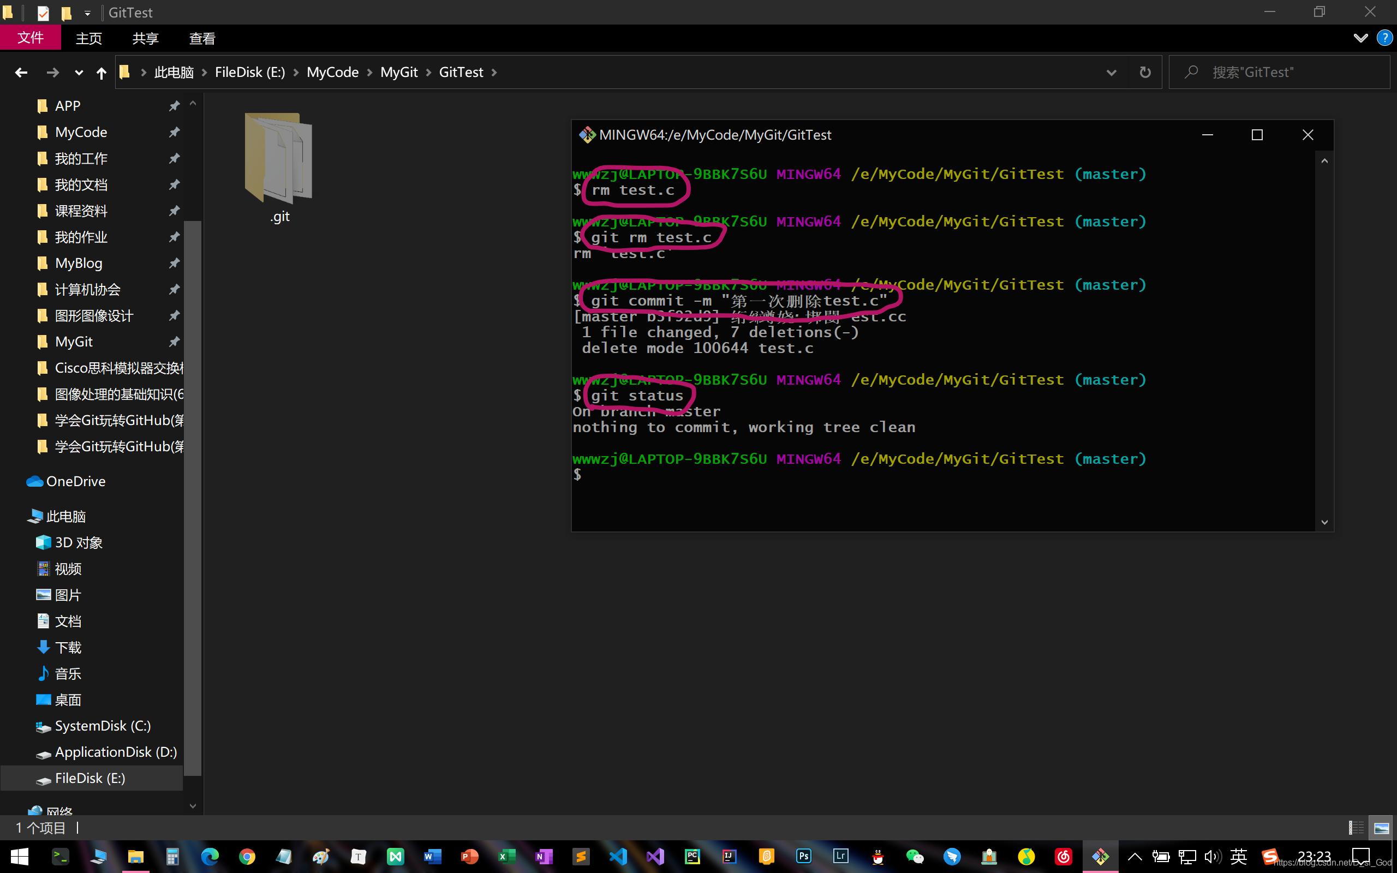
Task: Navigate back with the back arrow
Action: 21,72
